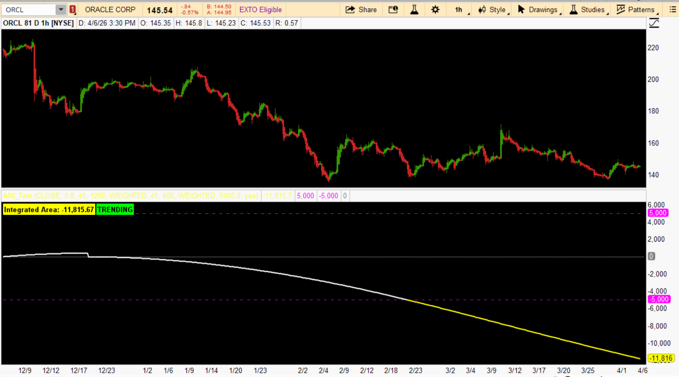
Task: Click the EXTO Eligible label
Action: pyautogui.click(x=261, y=10)
